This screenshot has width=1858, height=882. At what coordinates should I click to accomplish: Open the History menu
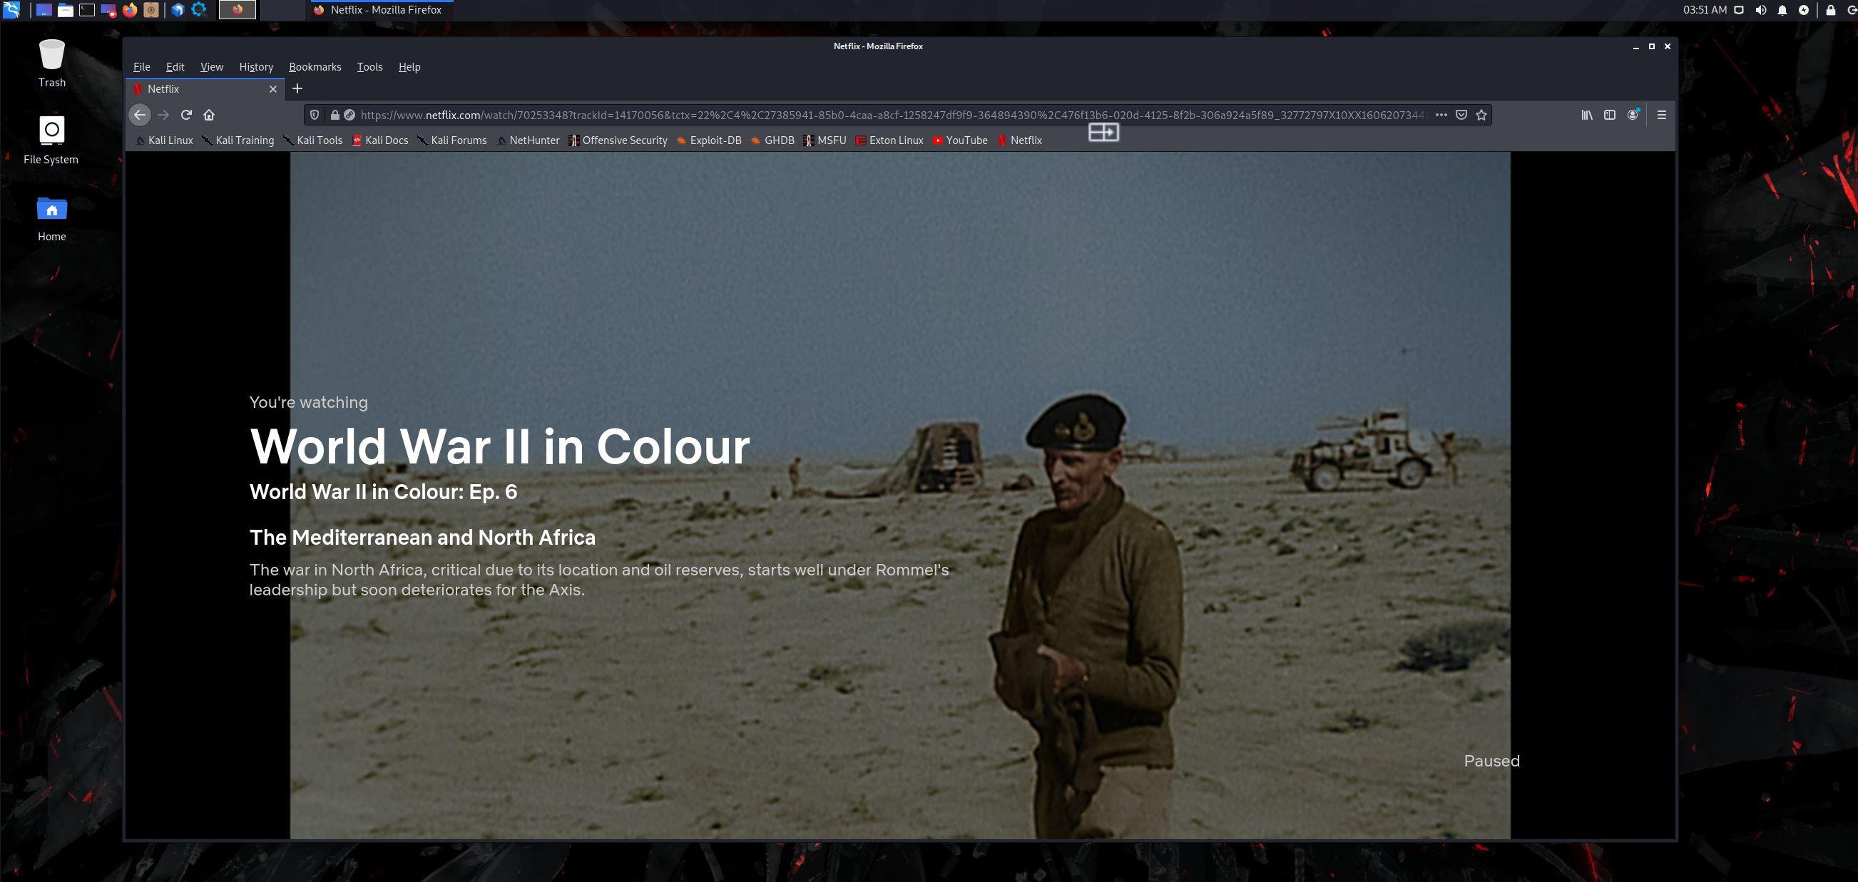(x=256, y=67)
